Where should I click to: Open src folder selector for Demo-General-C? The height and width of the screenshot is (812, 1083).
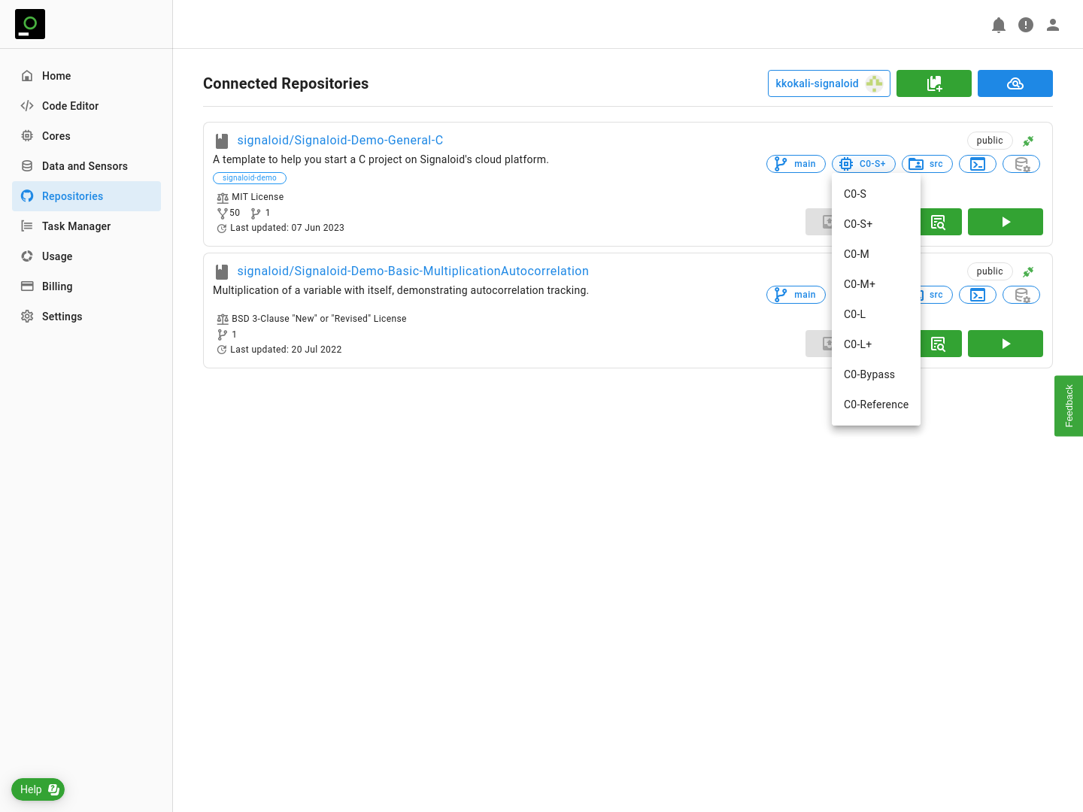(927, 164)
